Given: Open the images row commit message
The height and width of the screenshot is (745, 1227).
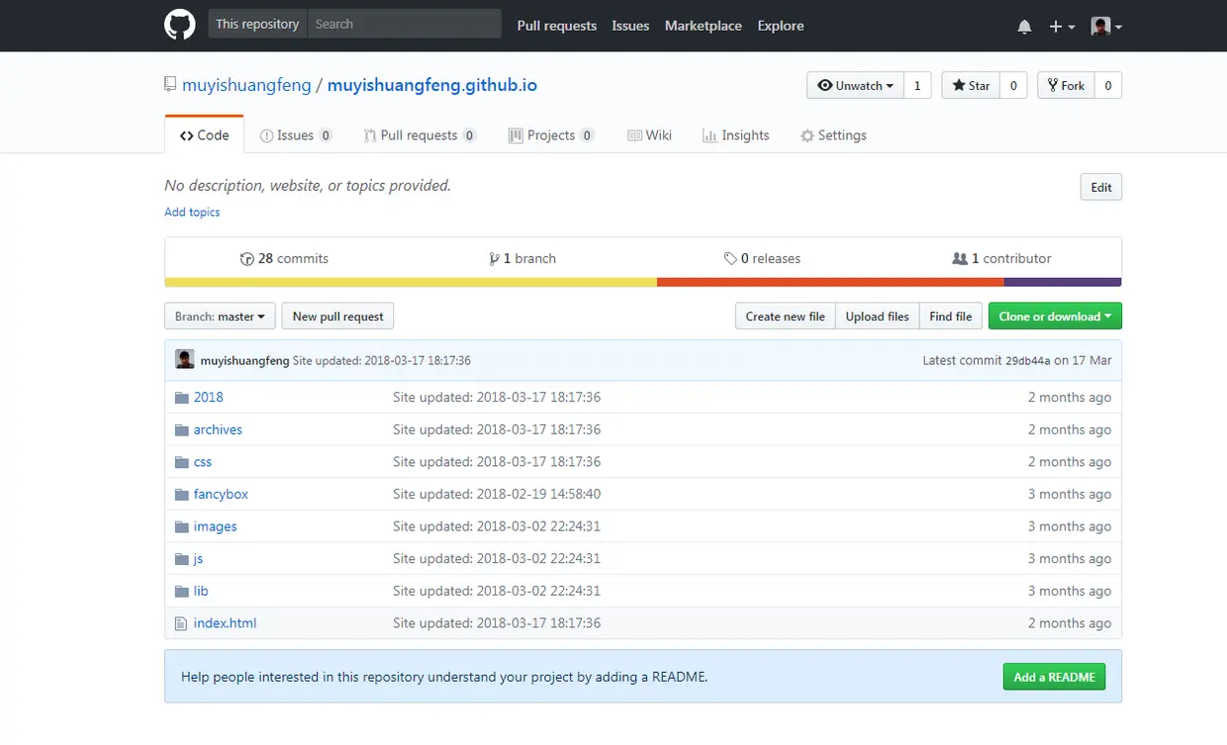Looking at the screenshot, I should tap(497, 526).
